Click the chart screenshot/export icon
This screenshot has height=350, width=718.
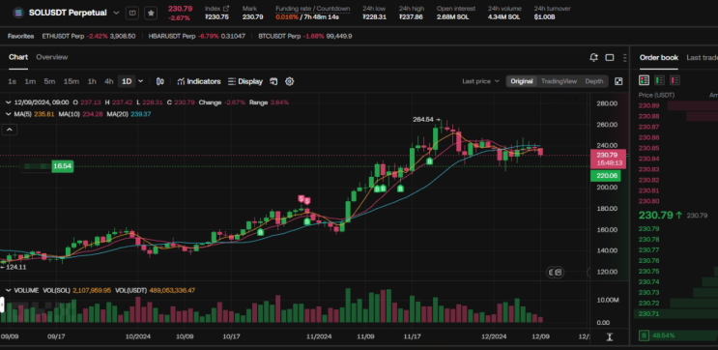[273, 81]
